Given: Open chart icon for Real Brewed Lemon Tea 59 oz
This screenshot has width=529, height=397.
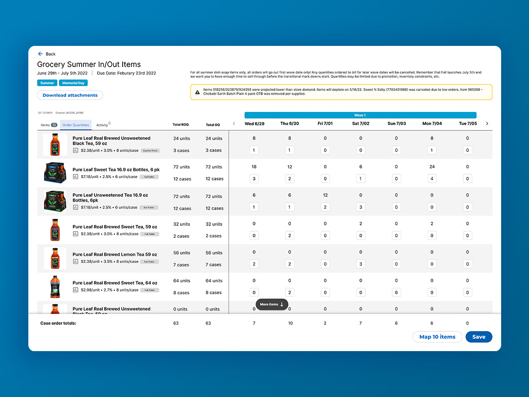Looking at the screenshot, I should [75, 262].
